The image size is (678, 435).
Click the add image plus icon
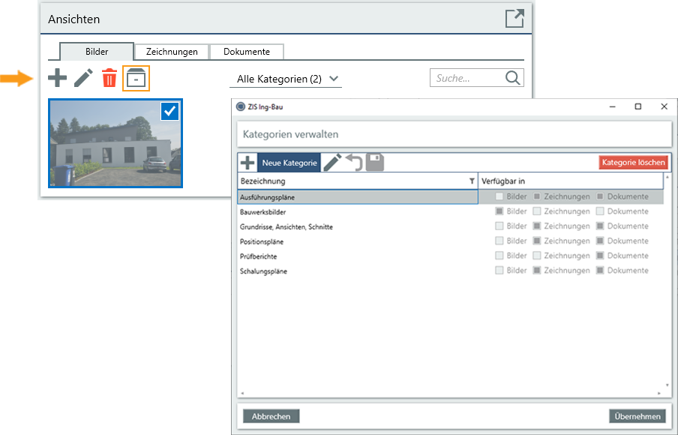[x=57, y=78]
